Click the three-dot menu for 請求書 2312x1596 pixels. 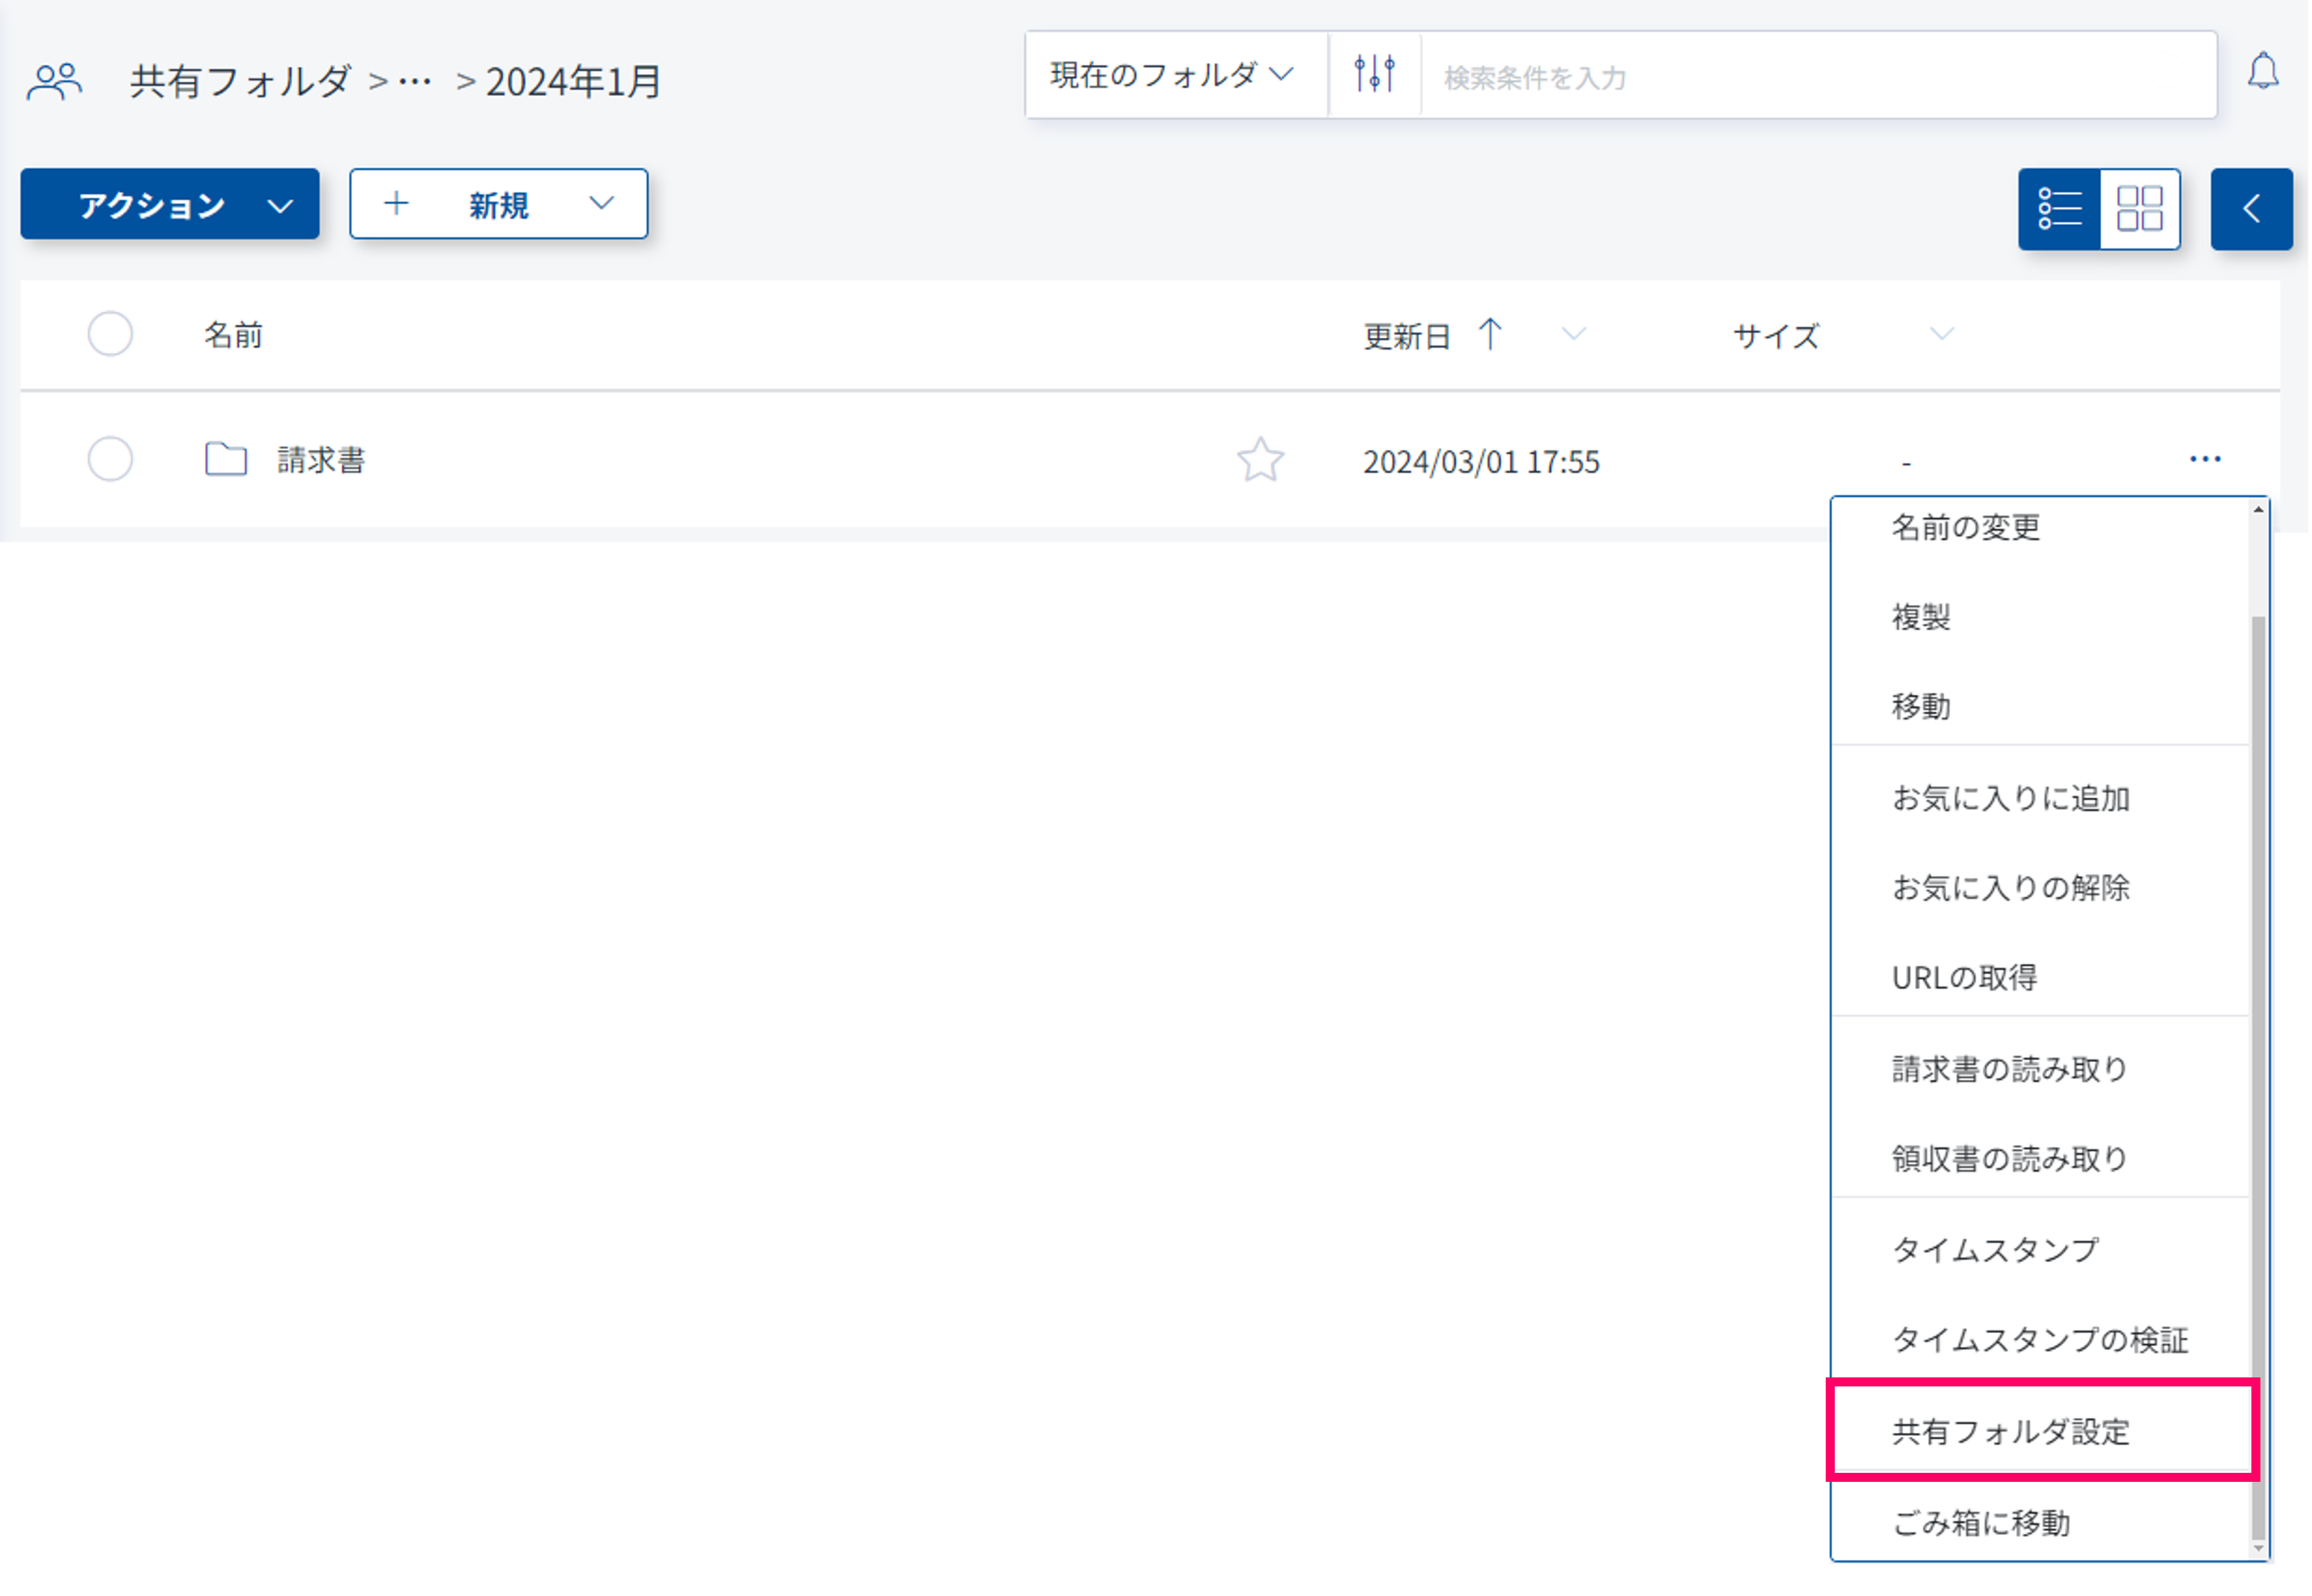tap(2205, 459)
